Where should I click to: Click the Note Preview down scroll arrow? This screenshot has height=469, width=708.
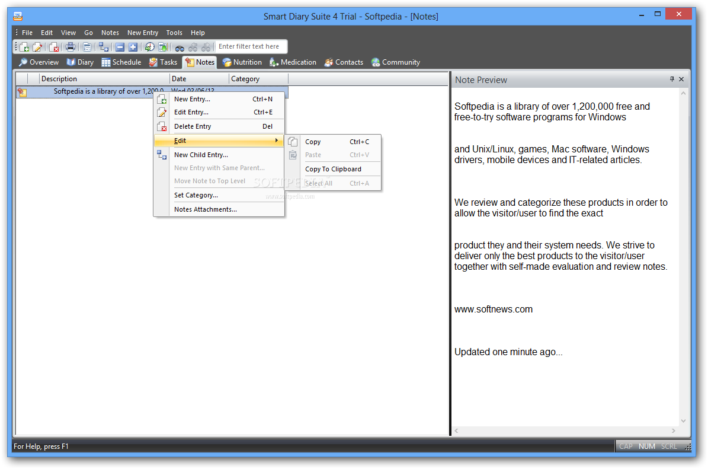click(683, 420)
